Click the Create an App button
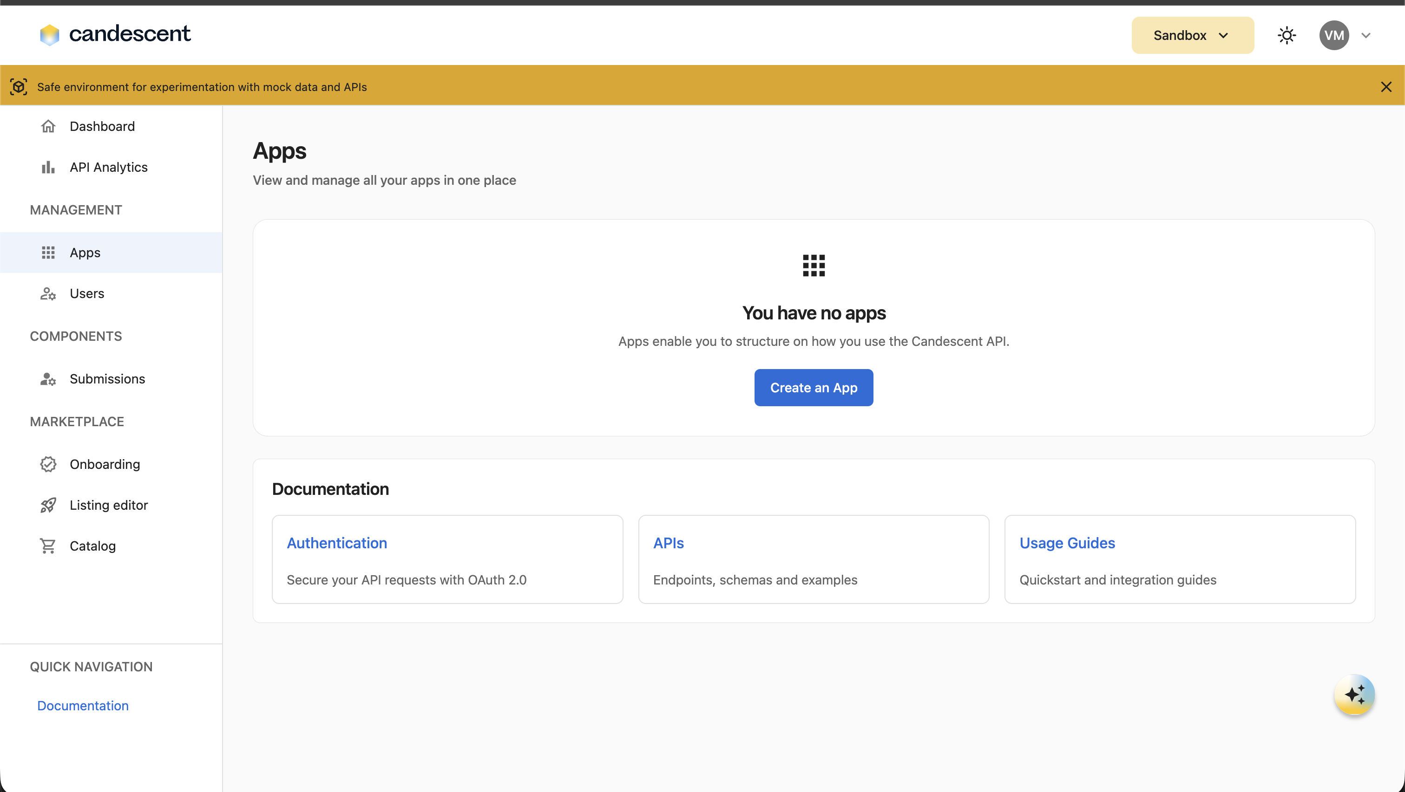Image resolution: width=1405 pixels, height=792 pixels. coord(814,388)
